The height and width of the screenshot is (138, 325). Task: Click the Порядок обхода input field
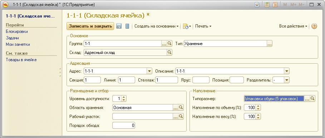pos(124,125)
